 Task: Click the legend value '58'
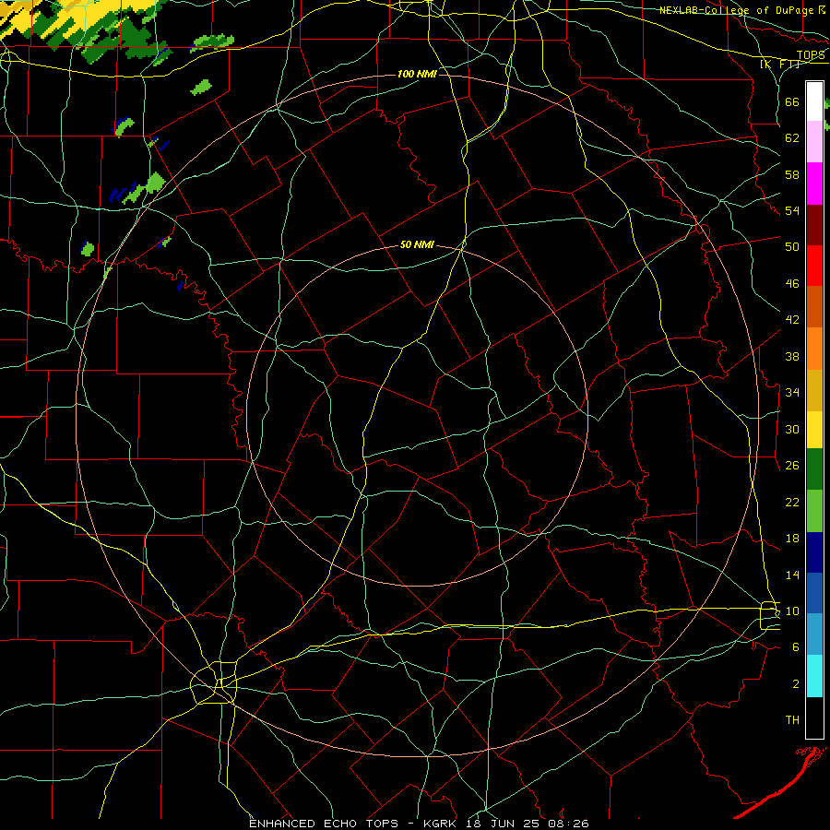[x=792, y=174]
